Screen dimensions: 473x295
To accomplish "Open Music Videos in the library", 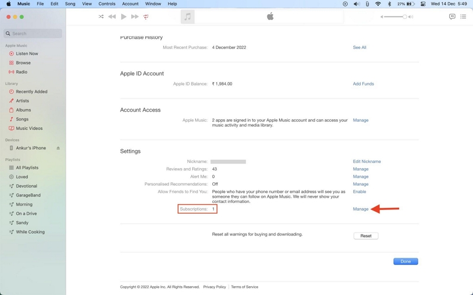I will (x=29, y=128).
